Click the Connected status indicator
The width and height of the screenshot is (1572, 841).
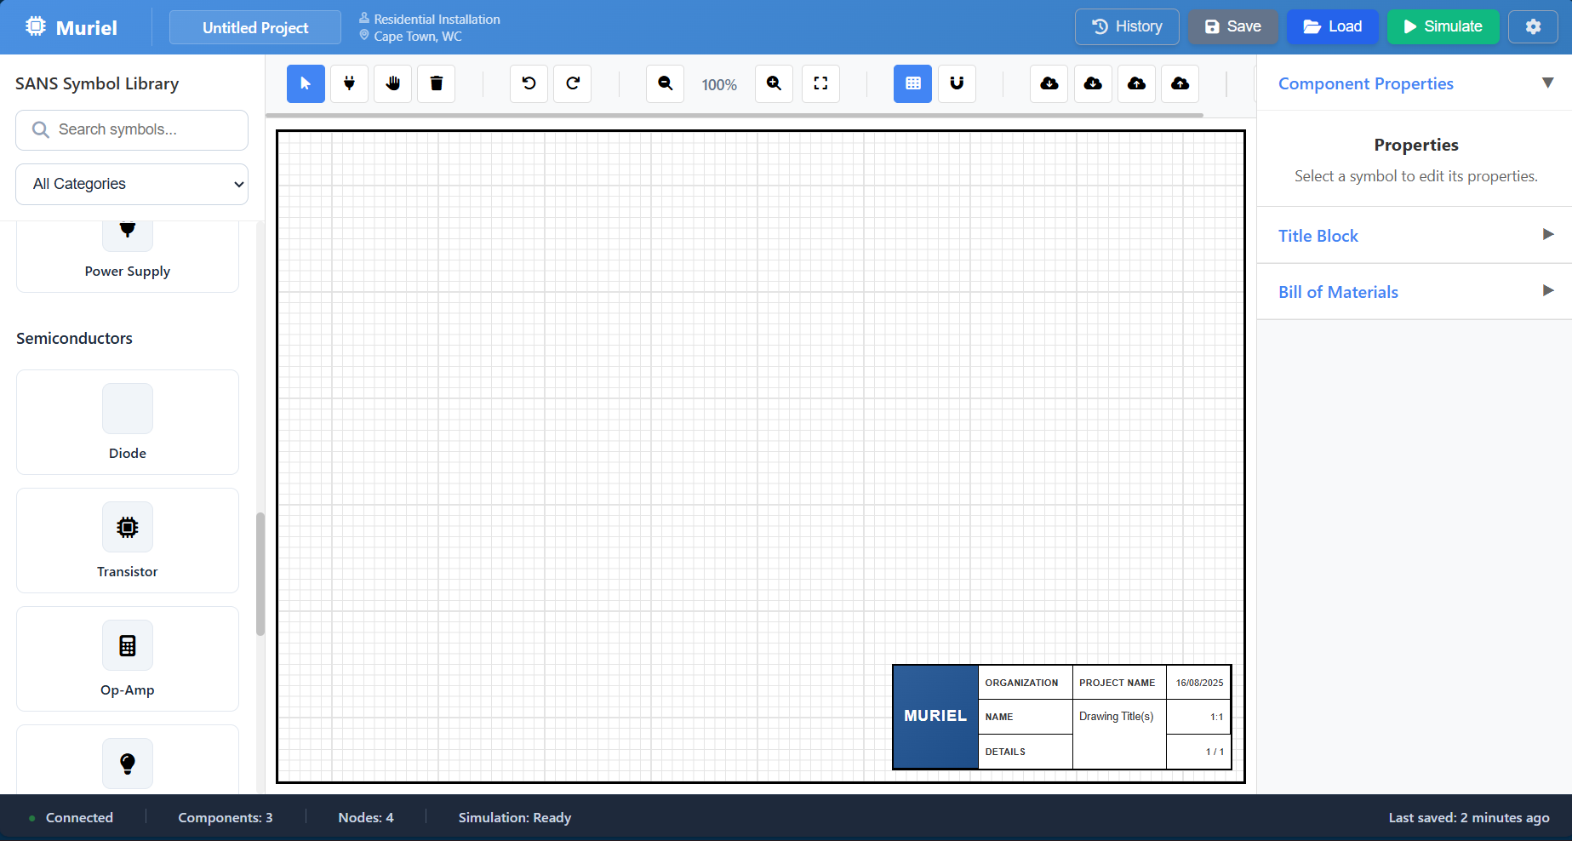[x=71, y=817]
